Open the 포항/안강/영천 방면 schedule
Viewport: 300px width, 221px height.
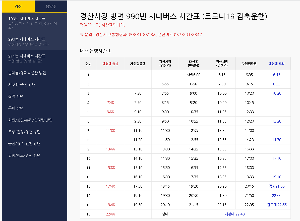[x=24, y=132]
